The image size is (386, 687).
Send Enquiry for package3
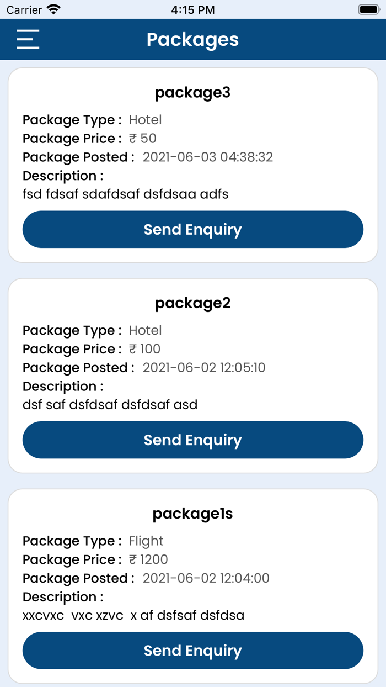192,229
